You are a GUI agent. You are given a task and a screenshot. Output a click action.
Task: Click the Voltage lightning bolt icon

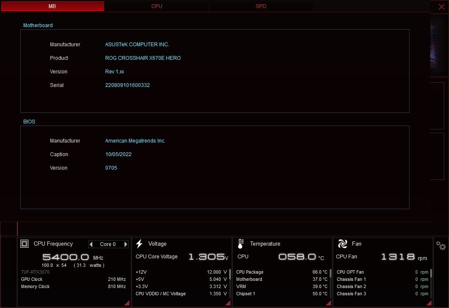pos(139,244)
